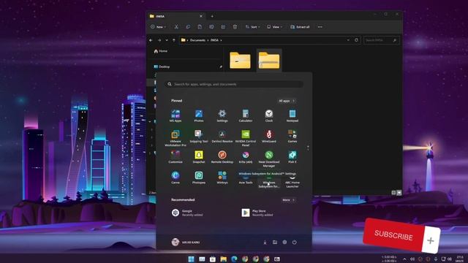Open the Sort dropdown in File Explorer

tap(252, 27)
